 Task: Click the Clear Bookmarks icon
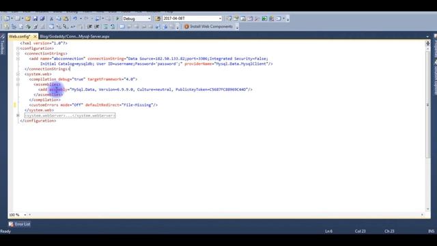click(171, 27)
